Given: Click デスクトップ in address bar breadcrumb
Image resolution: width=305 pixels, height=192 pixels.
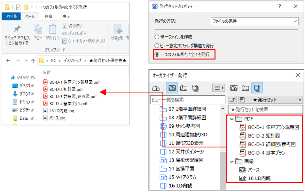Looking at the screenshot, I should pyautogui.click(x=72, y=60).
